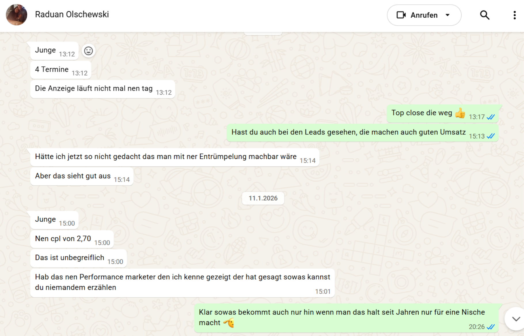
Task: Select the message 'Die Anzeige läuft nicht mal nen tag'
Action: 103,89
